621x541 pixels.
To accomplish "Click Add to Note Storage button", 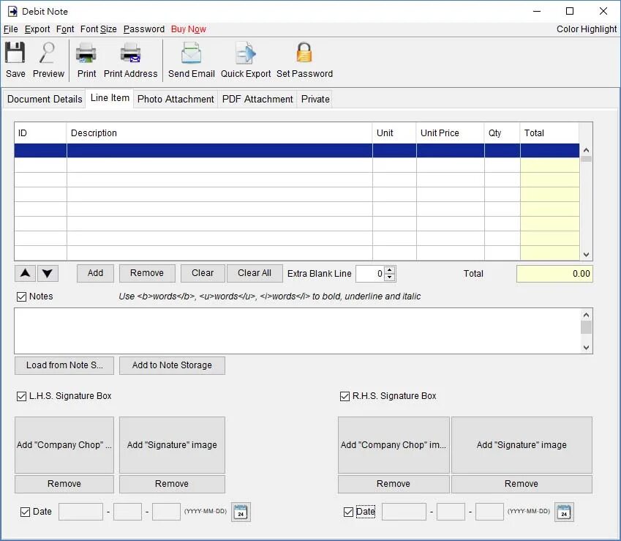I will pos(172,365).
